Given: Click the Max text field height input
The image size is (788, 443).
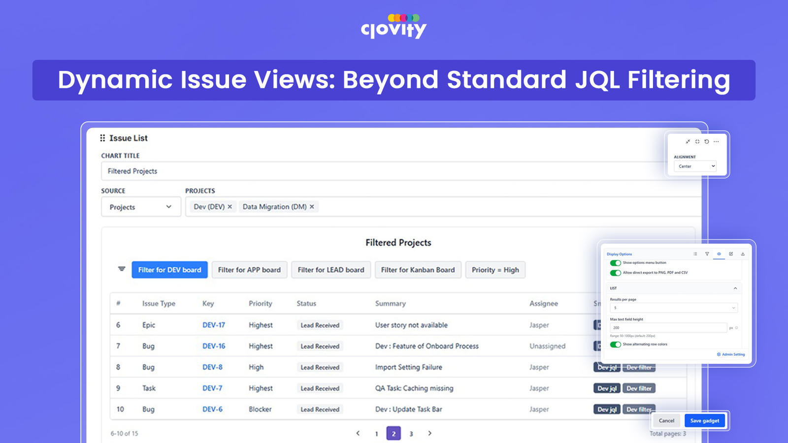Looking at the screenshot, I should pyautogui.click(x=668, y=328).
